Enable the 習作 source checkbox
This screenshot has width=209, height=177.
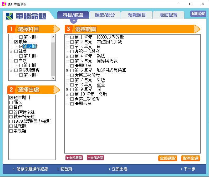pos(11,107)
